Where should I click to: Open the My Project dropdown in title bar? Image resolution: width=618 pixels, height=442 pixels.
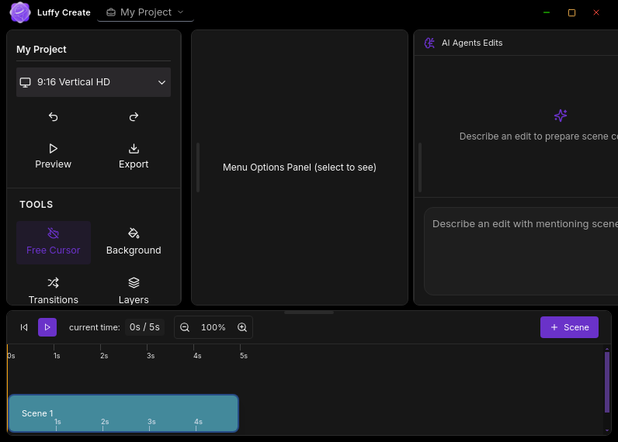pyautogui.click(x=145, y=12)
